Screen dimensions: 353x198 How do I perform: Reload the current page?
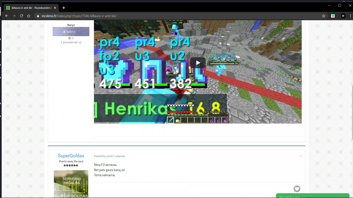(x=21, y=16)
